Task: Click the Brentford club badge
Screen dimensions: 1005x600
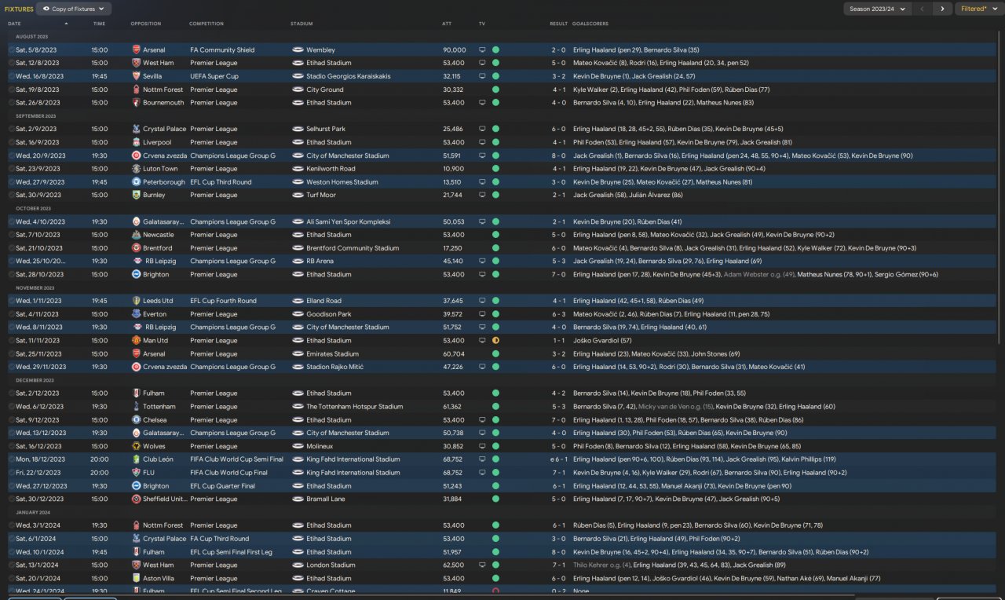Action: click(x=137, y=248)
